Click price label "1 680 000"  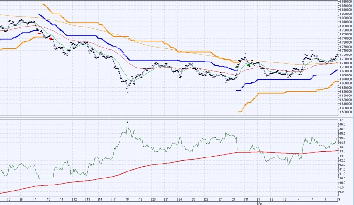346,75
